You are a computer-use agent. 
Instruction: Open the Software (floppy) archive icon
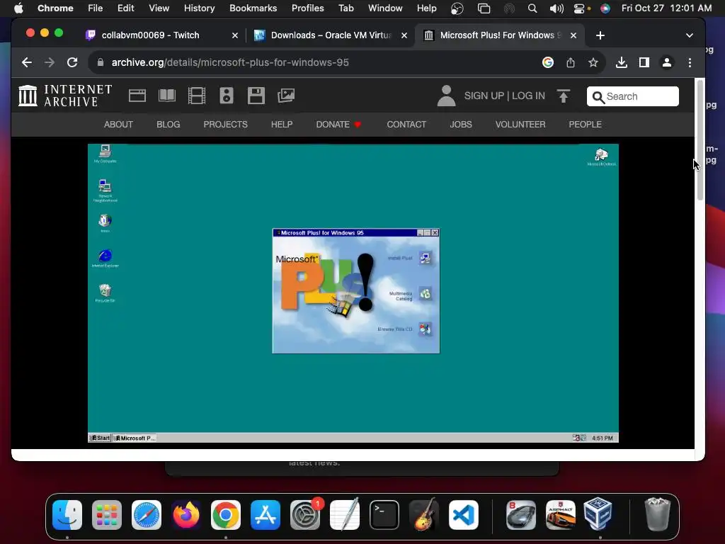pos(256,96)
